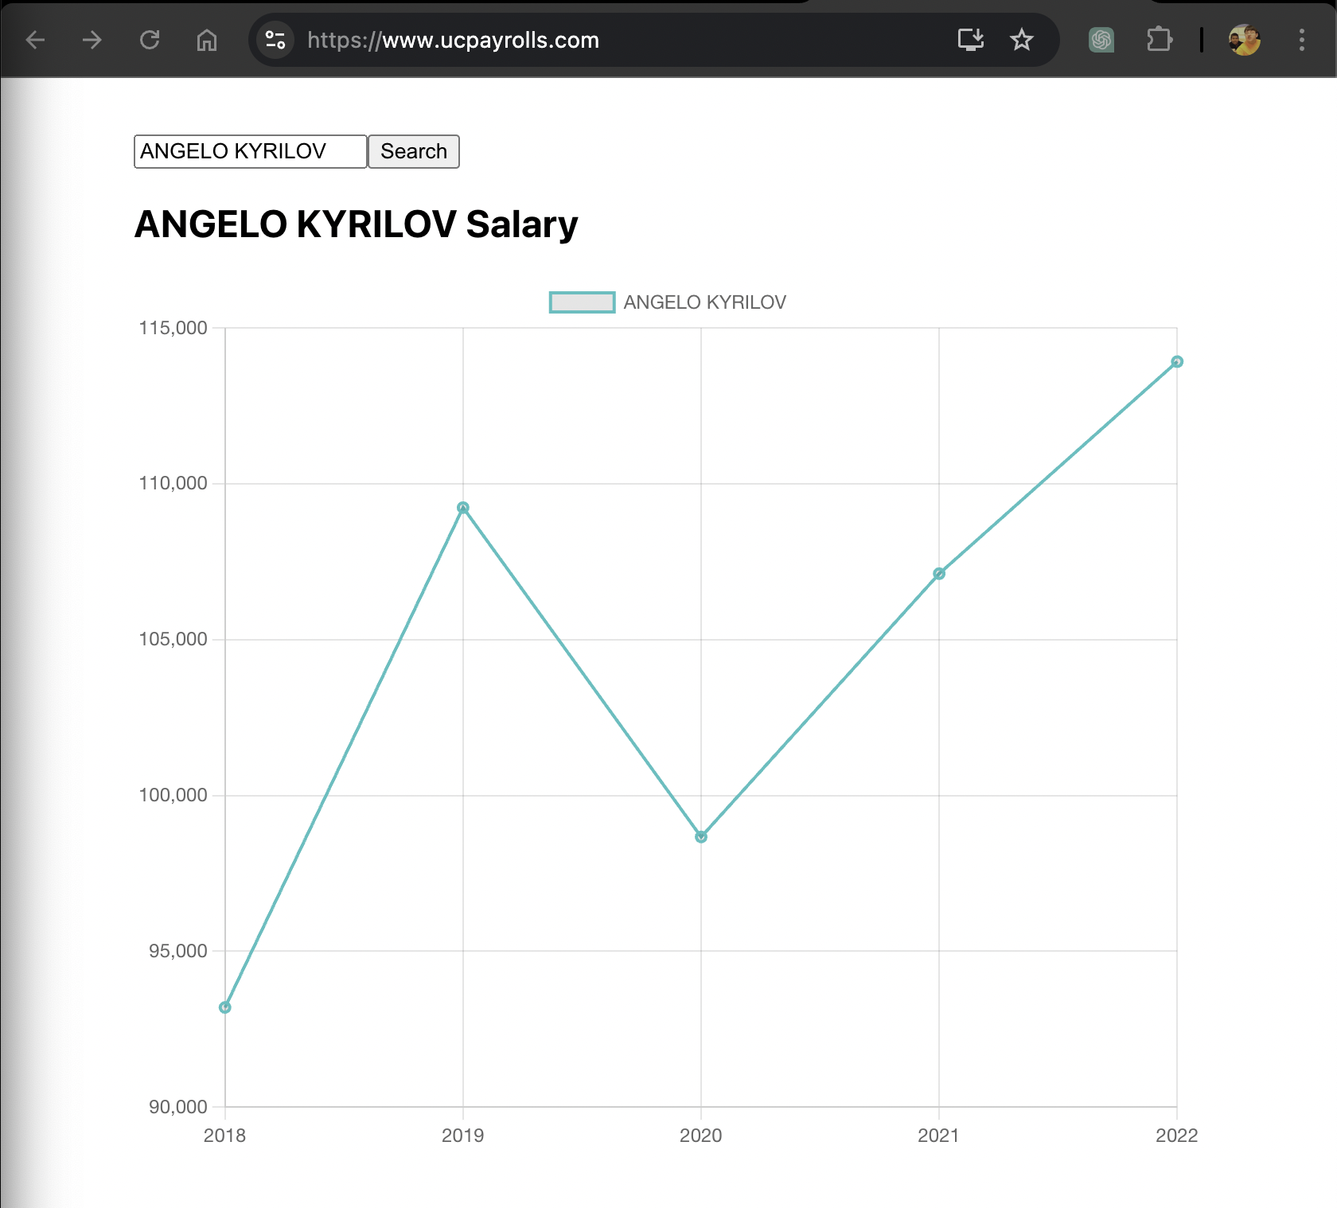Open the ChatGPT browser extension
Image resolution: width=1337 pixels, height=1208 pixels.
point(1101,40)
